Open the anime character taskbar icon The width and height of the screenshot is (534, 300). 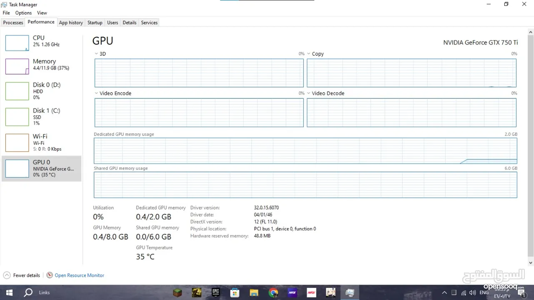coord(331,292)
